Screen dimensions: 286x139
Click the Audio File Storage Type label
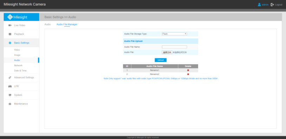tap(136, 34)
